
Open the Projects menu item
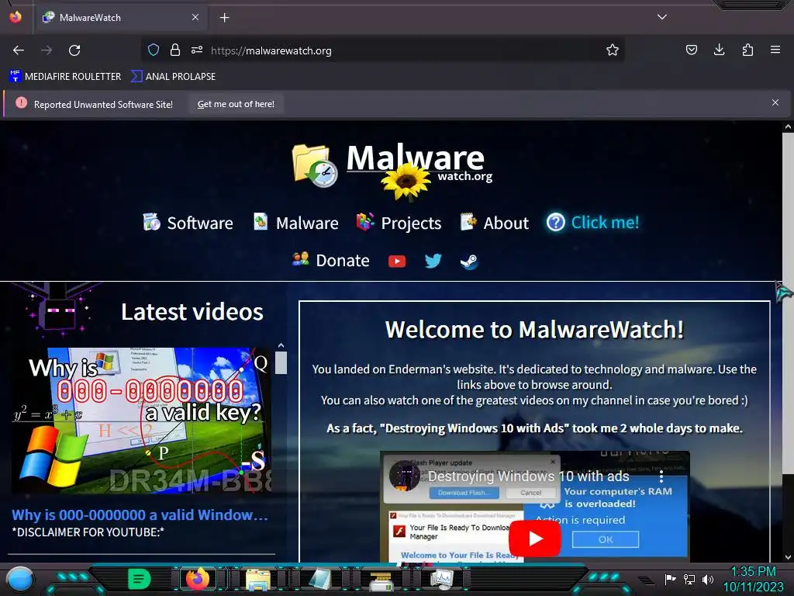click(399, 223)
